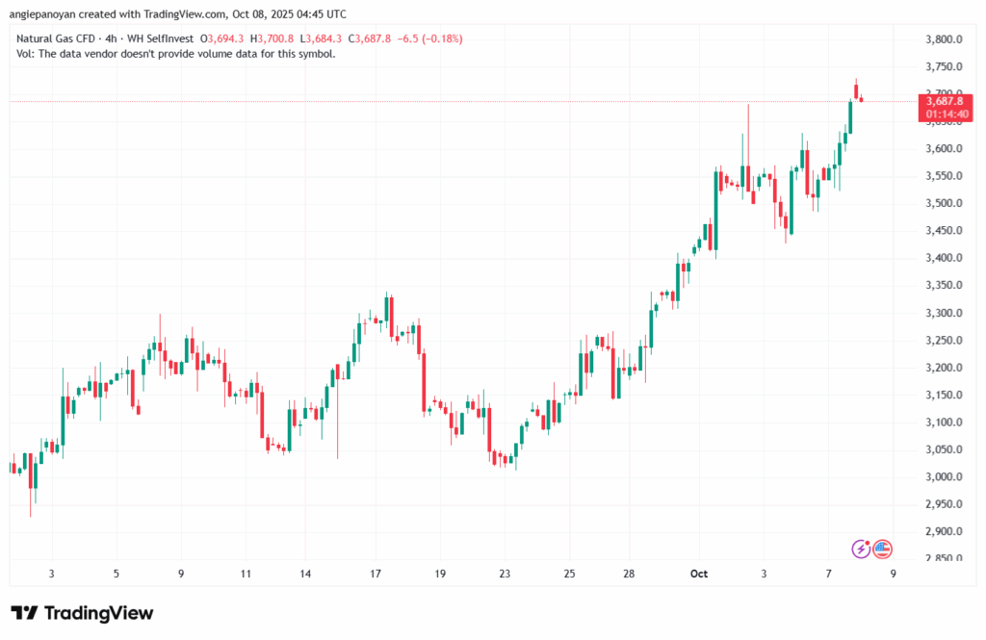
Task: Click the Oct label on time axis
Action: (x=699, y=574)
